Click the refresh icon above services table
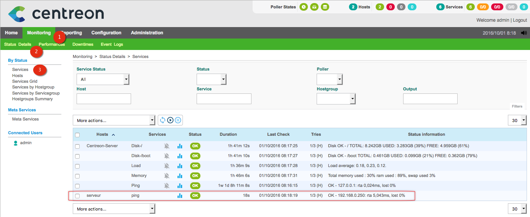530x217 pixels. (x=163, y=120)
